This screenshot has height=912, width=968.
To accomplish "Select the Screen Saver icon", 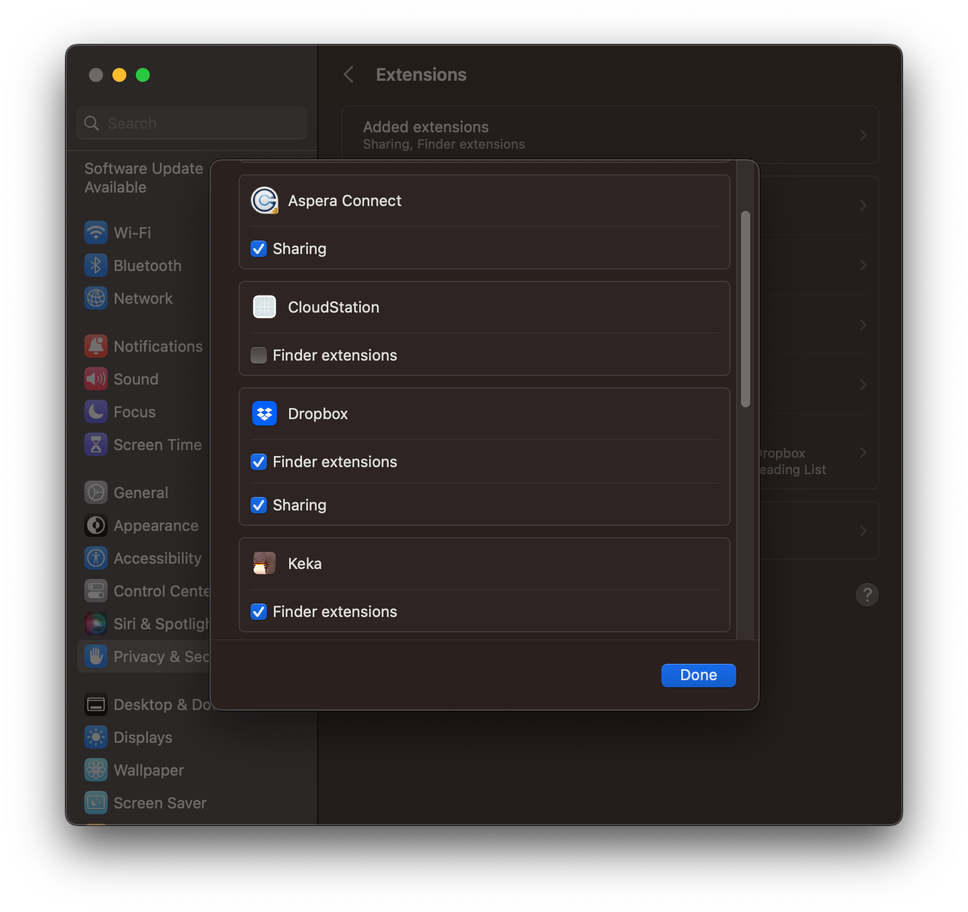I will pos(96,803).
